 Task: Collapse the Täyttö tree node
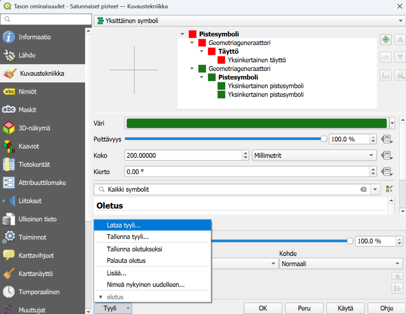pyautogui.click(x=201, y=51)
